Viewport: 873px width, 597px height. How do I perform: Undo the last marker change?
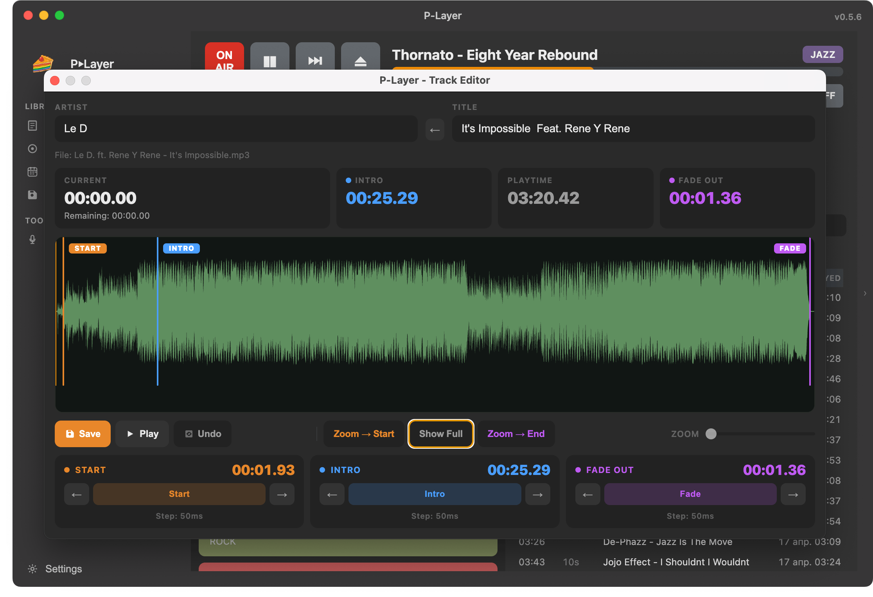click(x=203, y=434)
